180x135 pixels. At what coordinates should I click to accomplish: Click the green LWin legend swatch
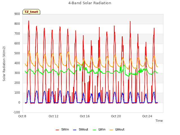point(94,130)
